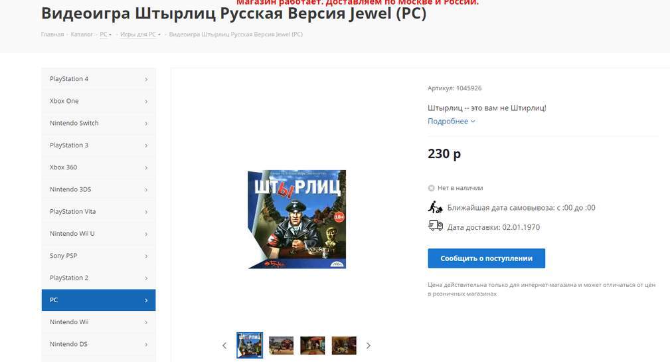Click the self-pickup courier icon
670x362 pixels.
(435, 207)
